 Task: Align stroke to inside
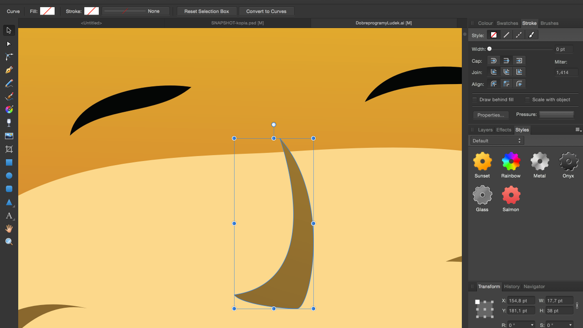coord(506,84)
